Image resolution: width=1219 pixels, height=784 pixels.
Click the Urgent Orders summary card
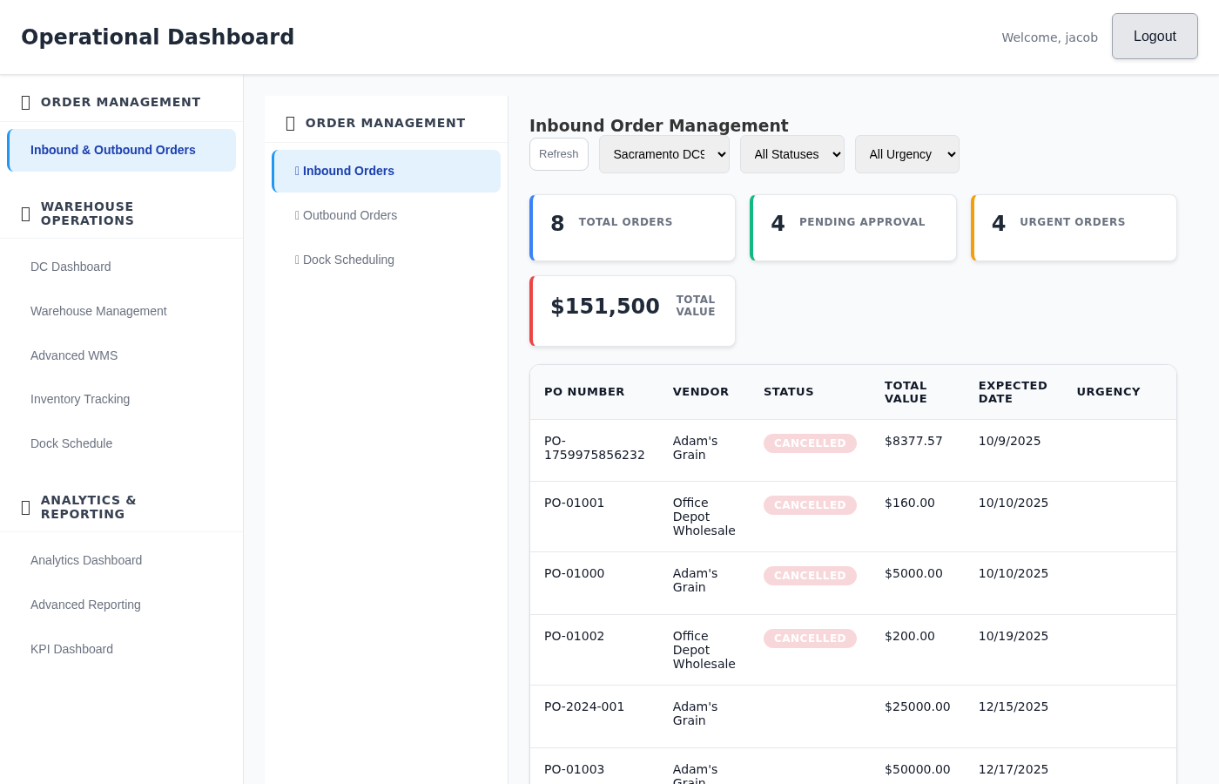pos(1073,227)
